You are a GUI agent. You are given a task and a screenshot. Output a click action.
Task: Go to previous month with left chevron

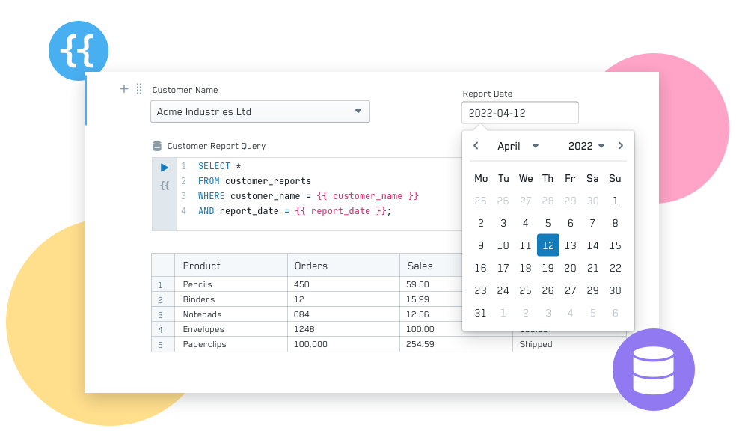click(476, 146)
